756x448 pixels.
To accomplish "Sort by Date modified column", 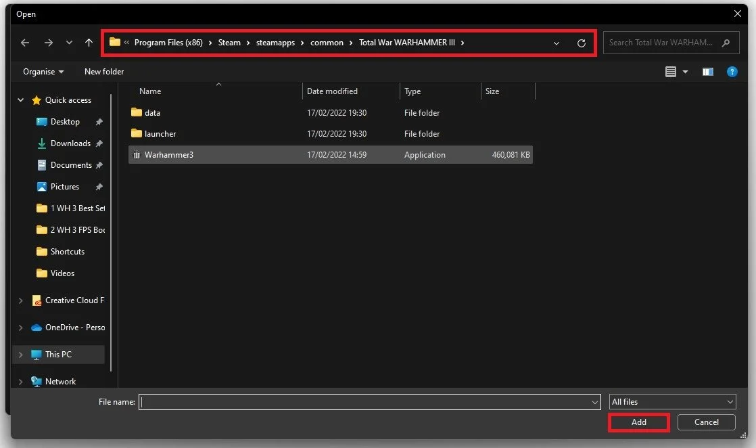I will (x=332, y=91).
